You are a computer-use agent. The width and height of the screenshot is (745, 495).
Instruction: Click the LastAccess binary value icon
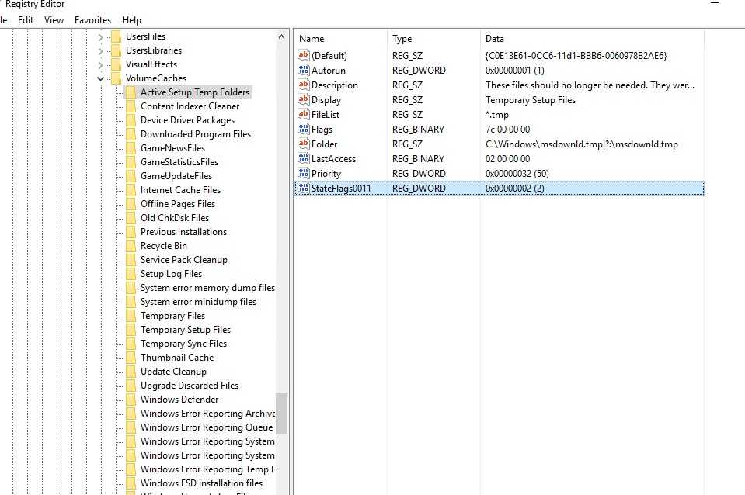[304, 159]
